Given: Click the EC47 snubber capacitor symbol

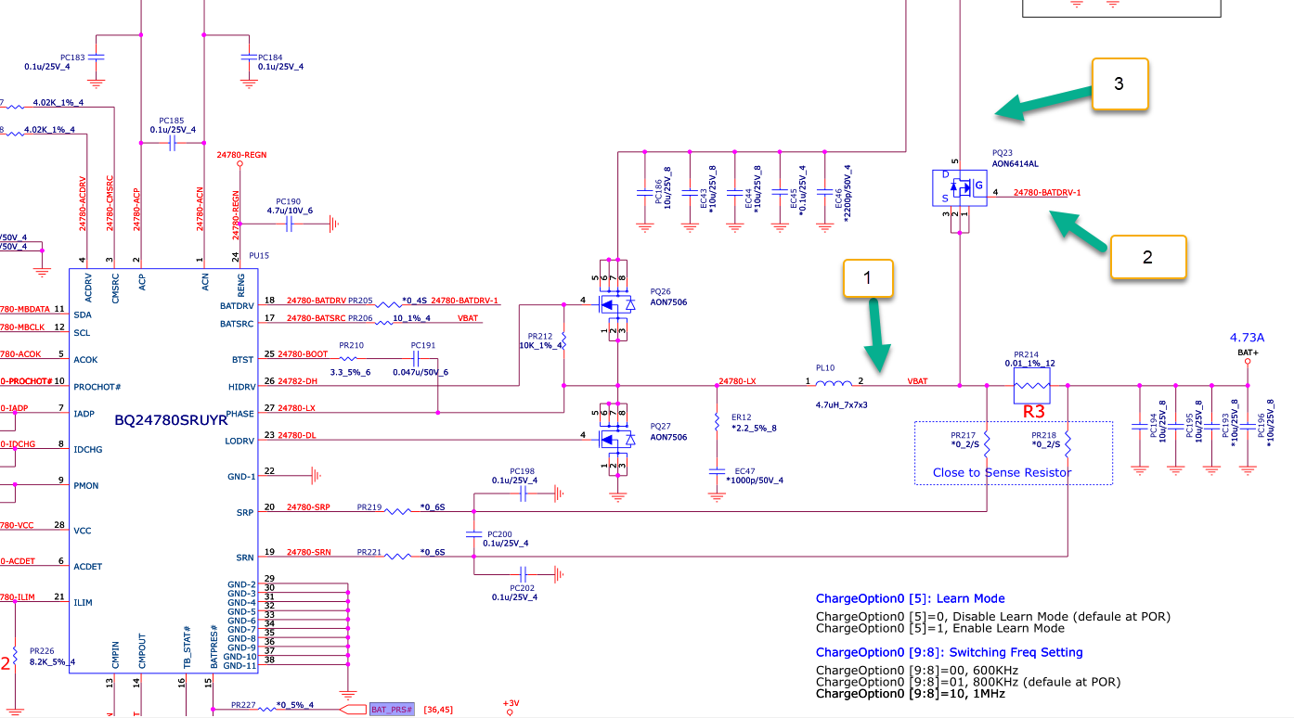Looking at the screenshot, I should point(716,470).
